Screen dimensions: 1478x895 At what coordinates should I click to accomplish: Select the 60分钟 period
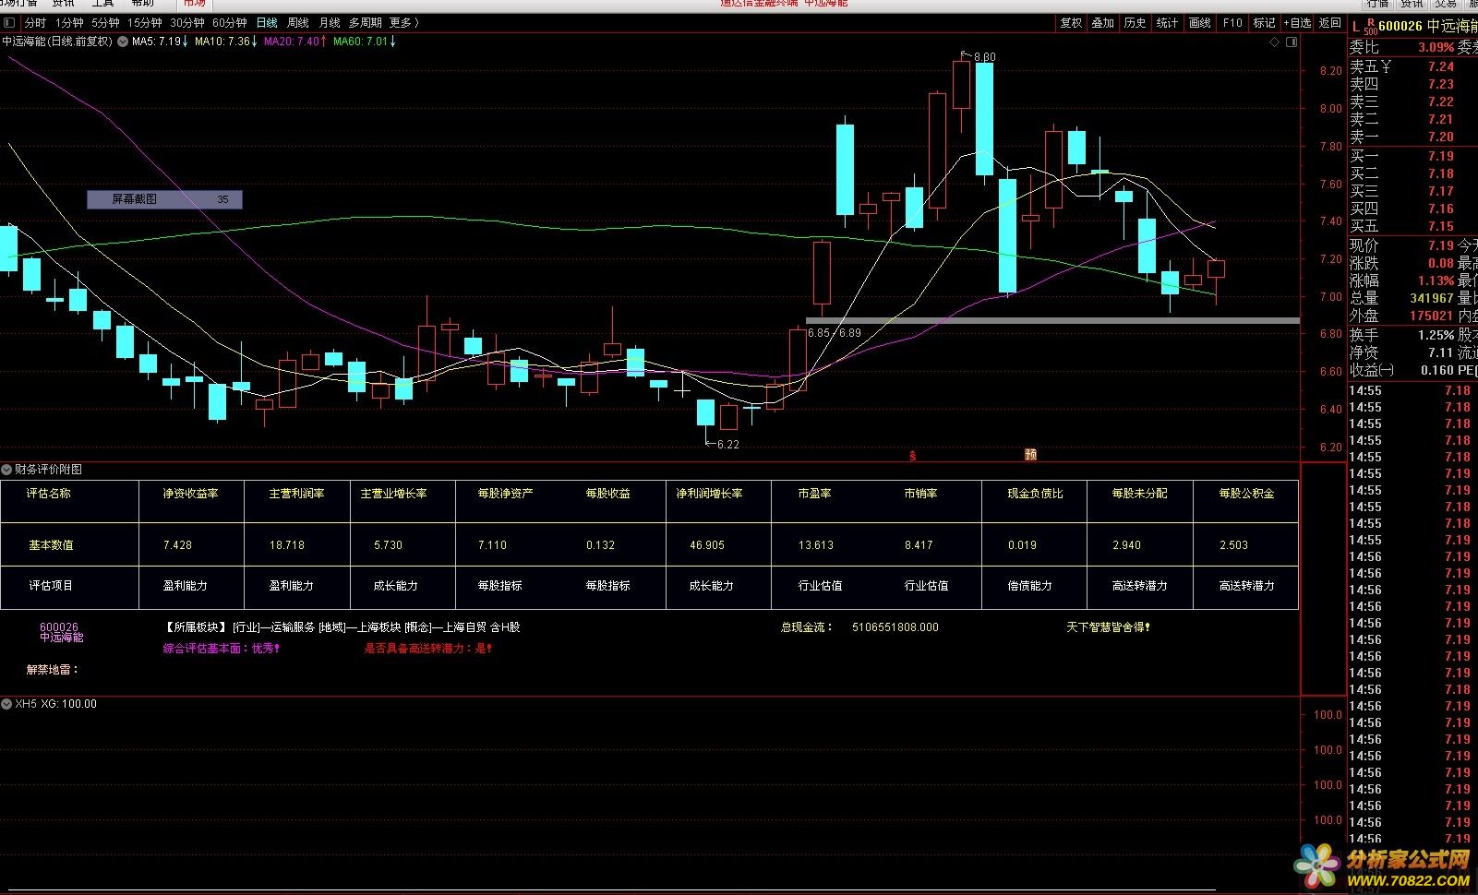pos(230,23)
